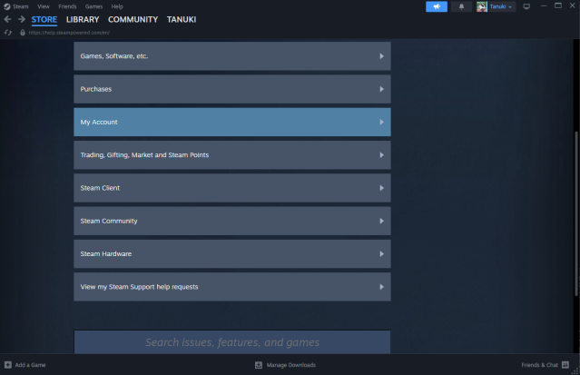Click the Tanuki profile avatar
The image size is (580, 375).
click(482, 6)
